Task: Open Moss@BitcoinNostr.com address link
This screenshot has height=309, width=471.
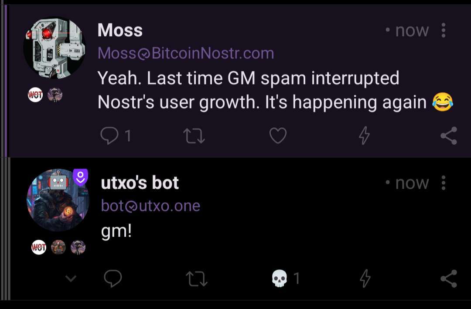Action: 186,53
